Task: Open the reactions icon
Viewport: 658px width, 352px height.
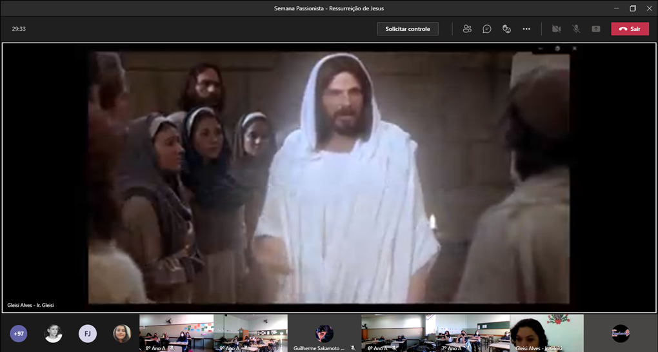Action: coord(506,29)
